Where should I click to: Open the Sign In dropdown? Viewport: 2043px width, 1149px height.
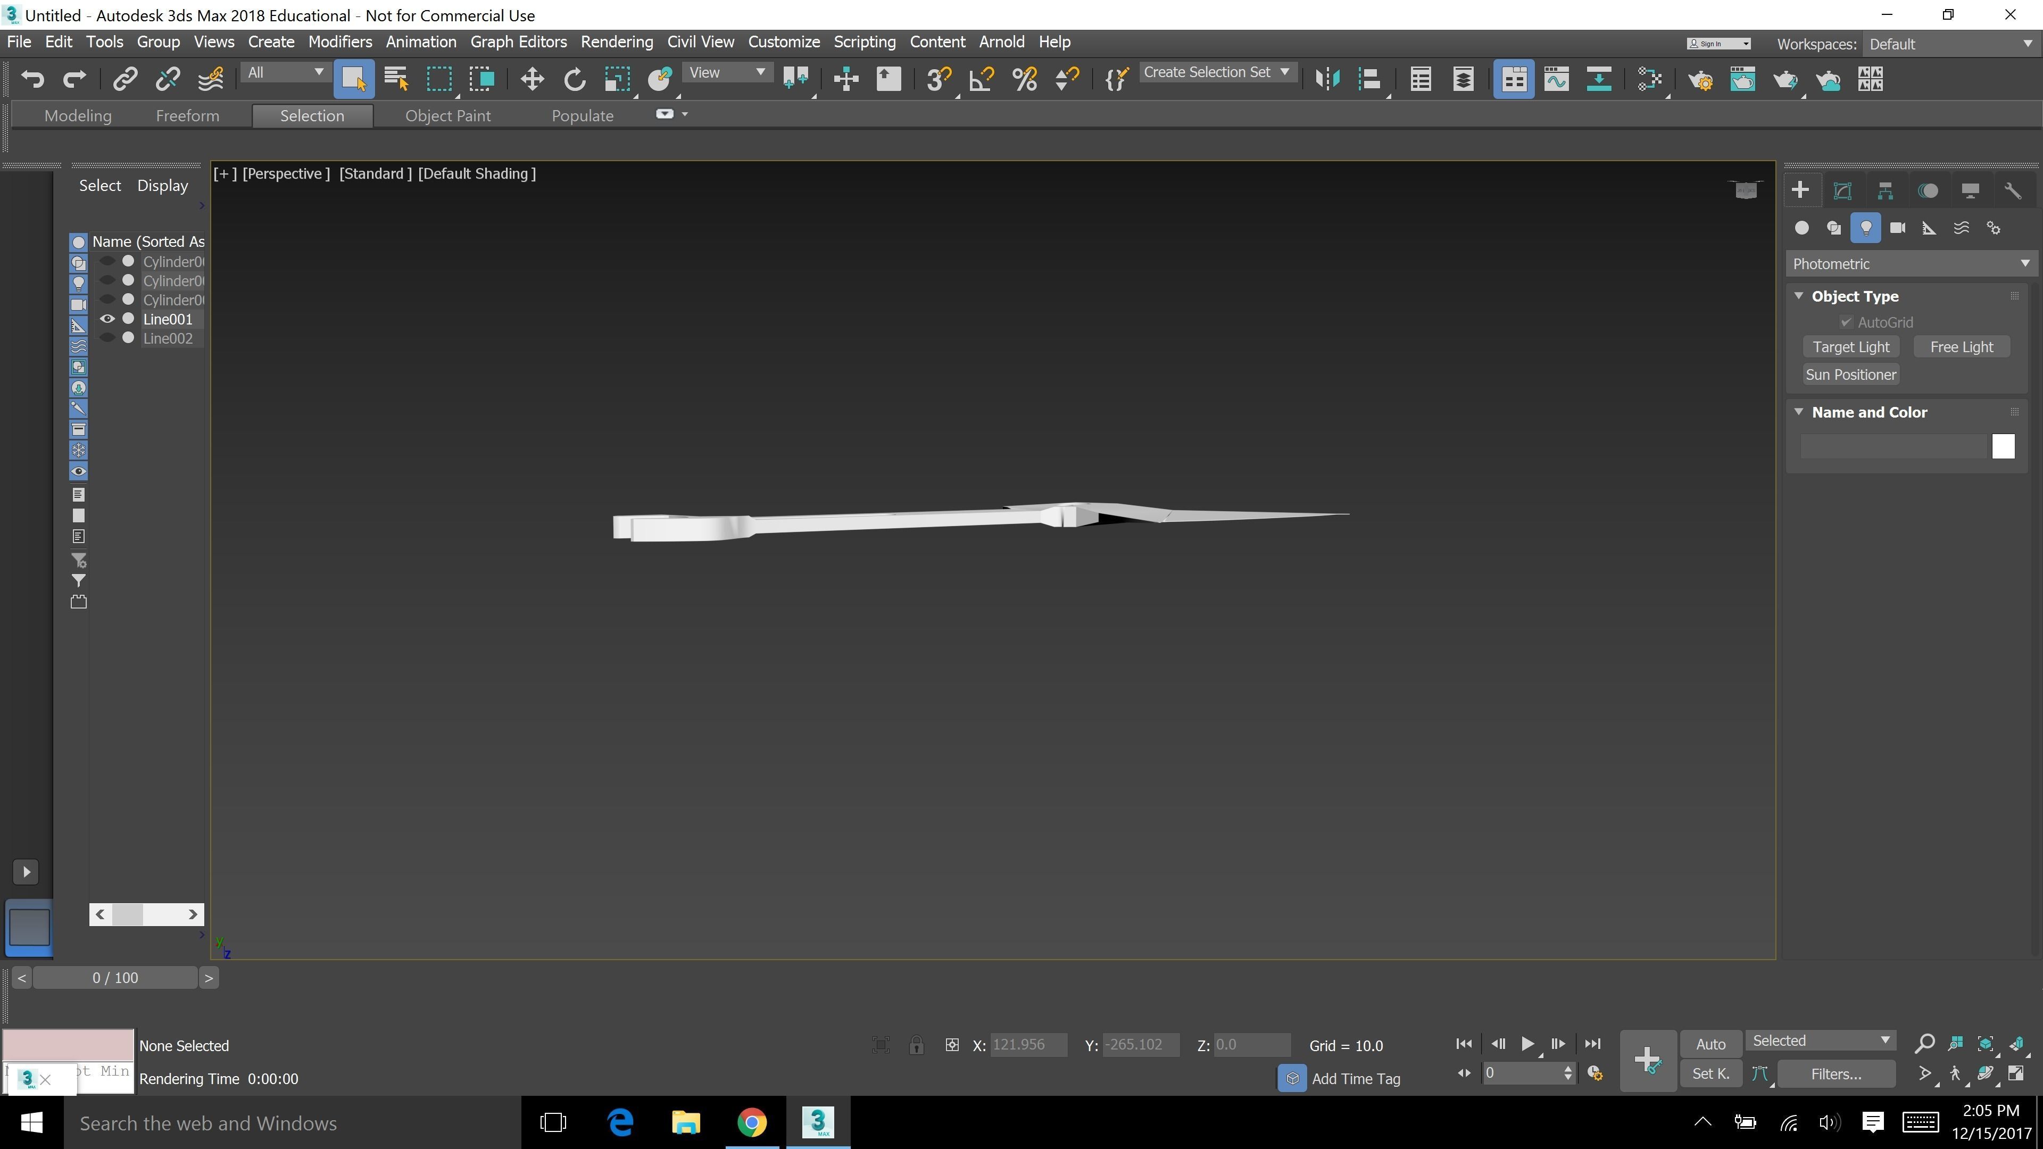(1718, 44)
